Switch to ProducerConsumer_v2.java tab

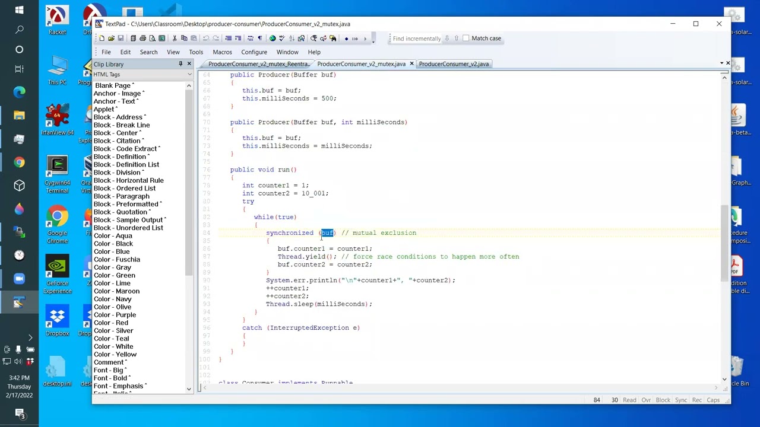[454, 64]
